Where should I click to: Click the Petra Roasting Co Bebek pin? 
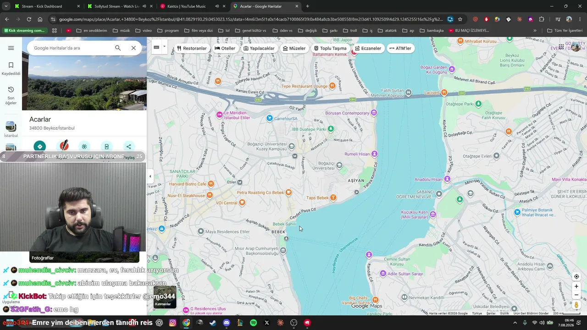click(x=288, y=192)
